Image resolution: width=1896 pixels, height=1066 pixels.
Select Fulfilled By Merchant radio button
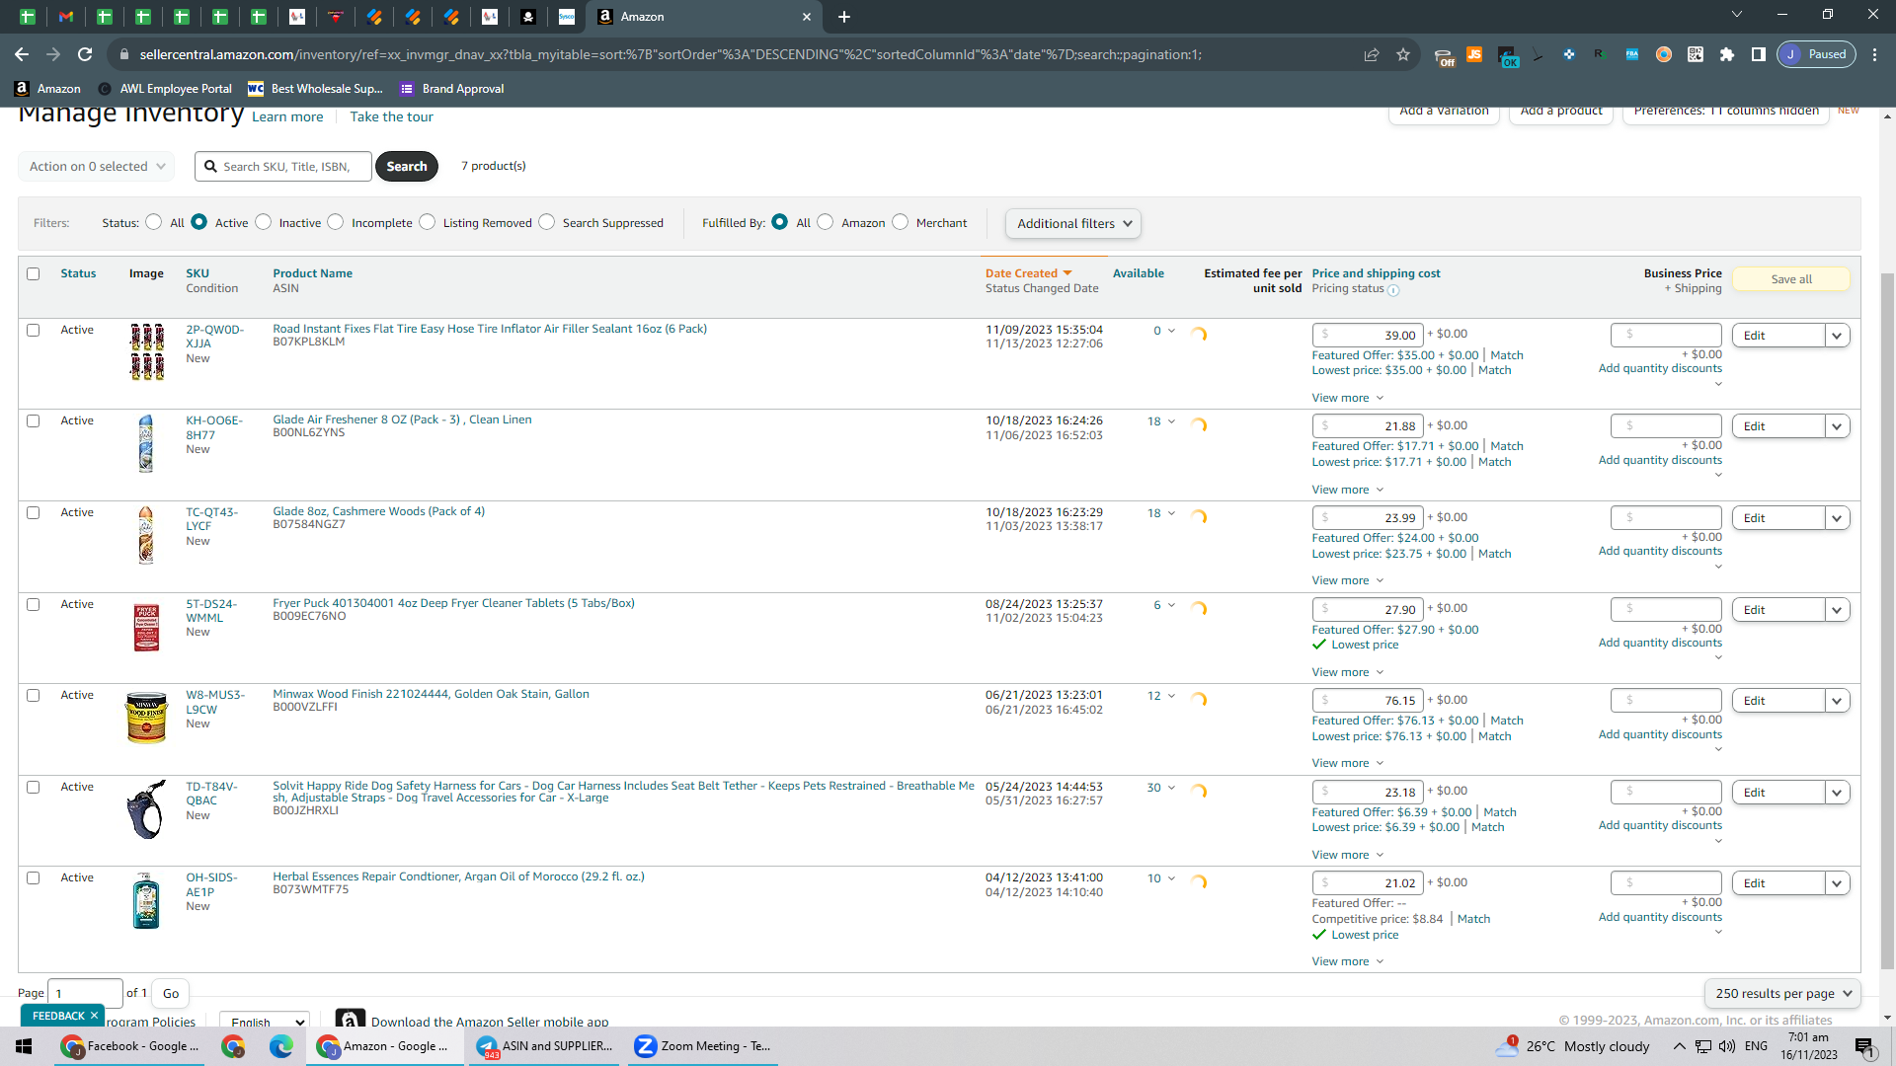point(901,222)
